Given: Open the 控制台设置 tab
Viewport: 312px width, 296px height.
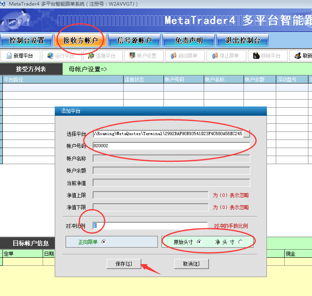Looking at the screenshot, I should click(27, 40).
